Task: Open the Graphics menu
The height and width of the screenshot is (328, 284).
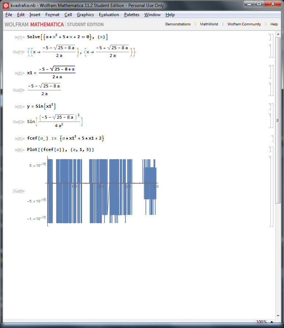Action: point(85,15)
